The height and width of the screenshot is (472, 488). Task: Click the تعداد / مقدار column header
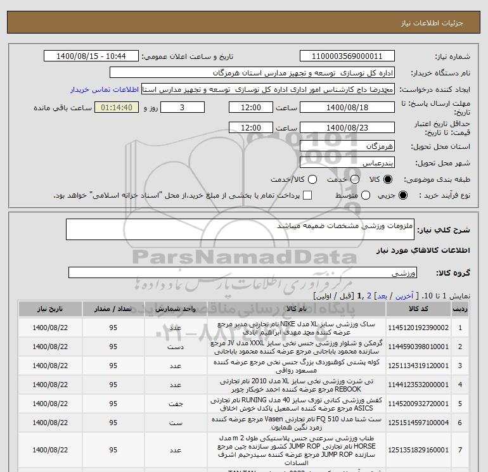click(113, 309)
